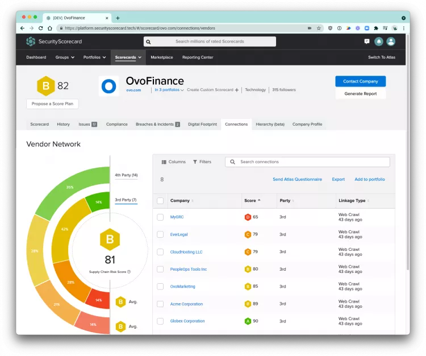Click the user profile avatar icon
426x356 pixels.
click(391, 42)
